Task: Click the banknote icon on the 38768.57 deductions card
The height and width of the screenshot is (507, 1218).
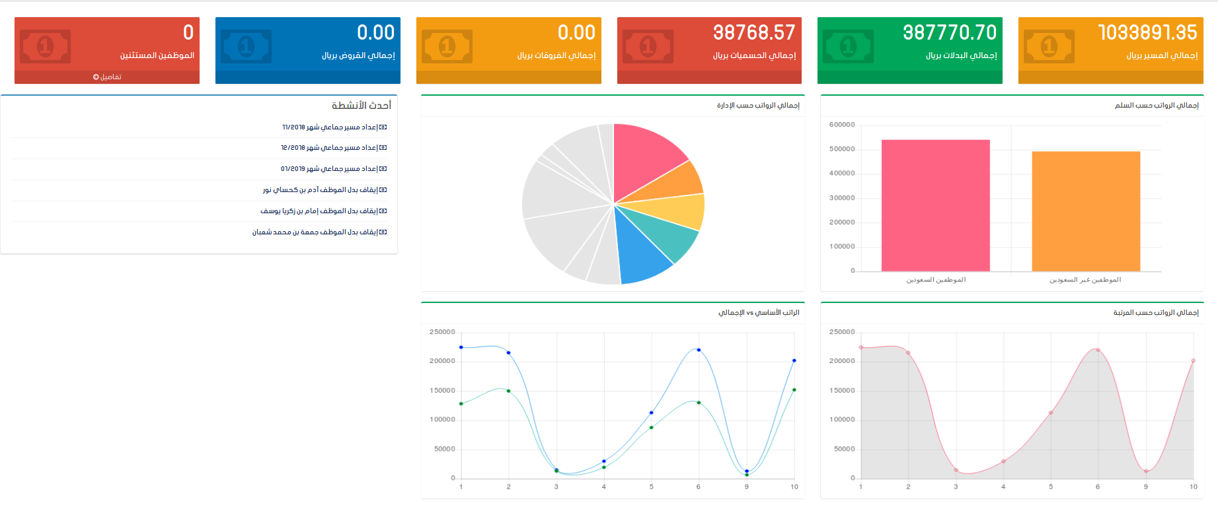Action: 648,47
